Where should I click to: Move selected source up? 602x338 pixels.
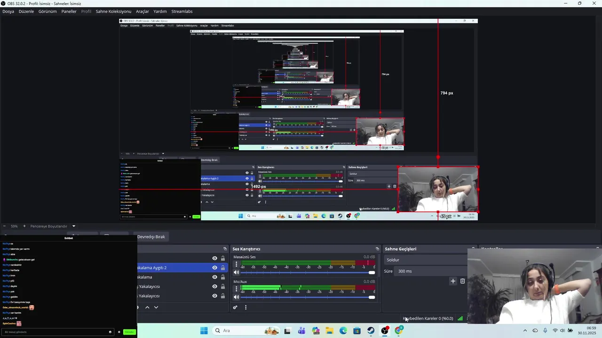click(x=147, y=307)
